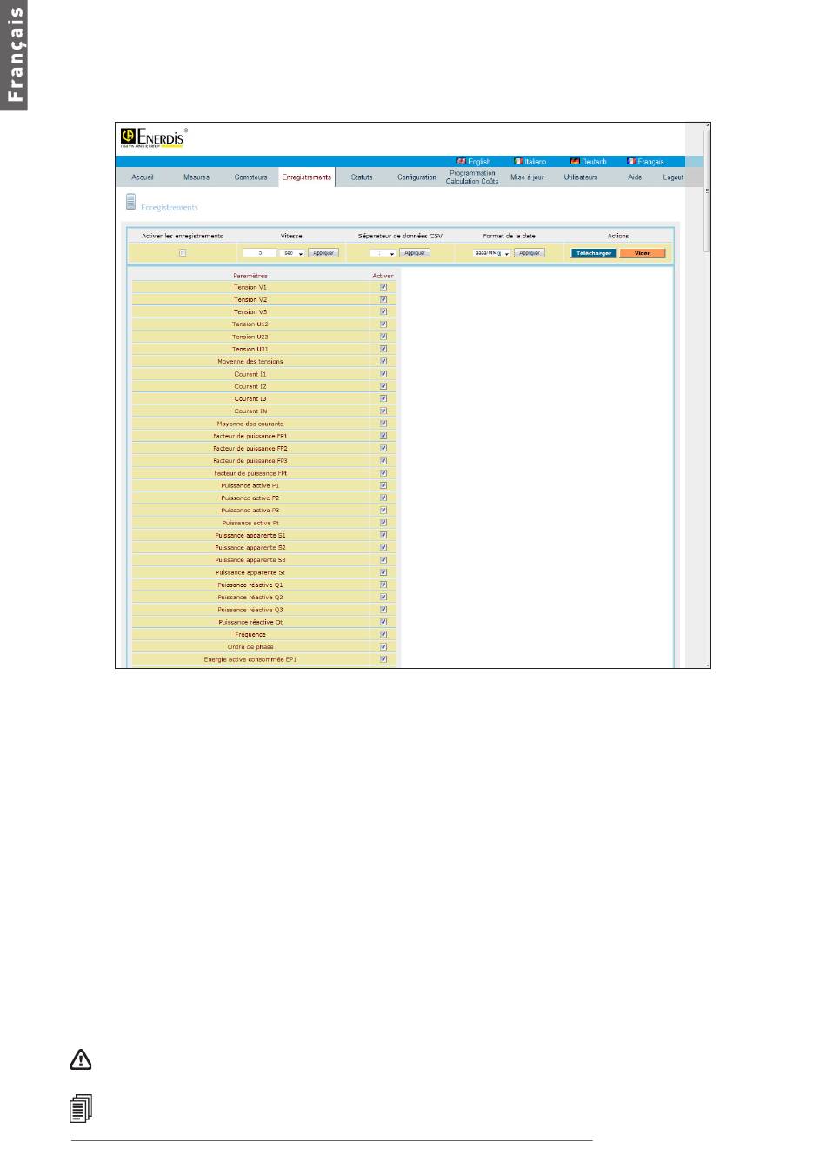
Task: Select the Enregistrements tab
Action: click(307, 177)
